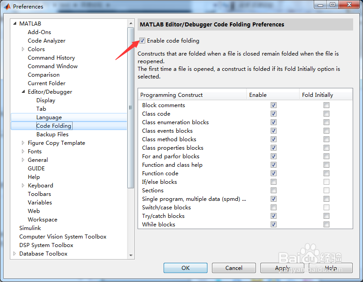Check Fold Initially for Class code
Viewport: 363px width, 282px height.
(x=326, y=114)
